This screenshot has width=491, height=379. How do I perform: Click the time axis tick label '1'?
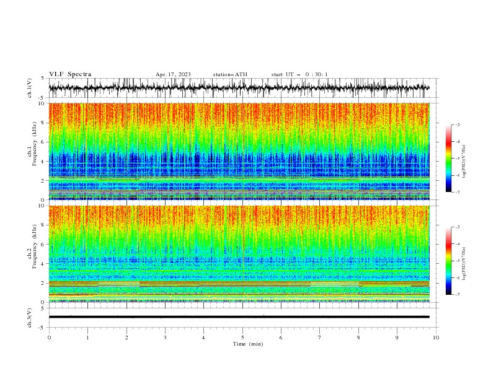[x=87, y=338]
